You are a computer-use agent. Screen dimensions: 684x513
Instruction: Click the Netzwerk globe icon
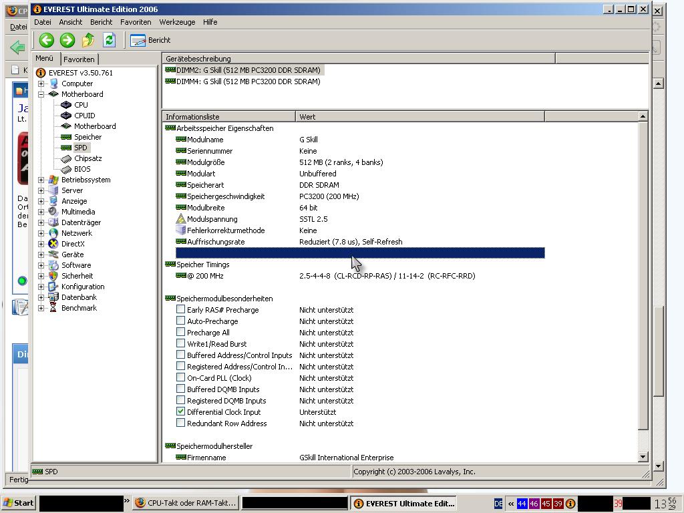tap(53, 233)
